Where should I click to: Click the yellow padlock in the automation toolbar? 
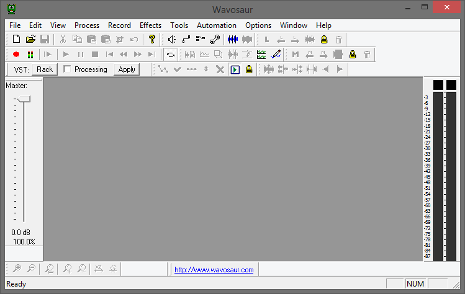249,69
